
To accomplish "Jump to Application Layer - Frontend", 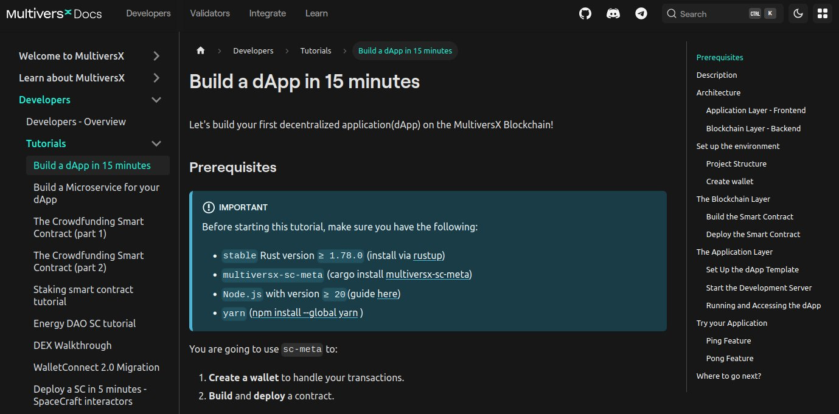I will 756,110.
